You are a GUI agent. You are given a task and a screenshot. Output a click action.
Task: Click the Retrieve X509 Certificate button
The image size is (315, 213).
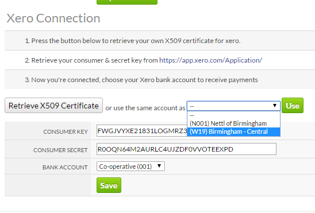click(53, 106)
